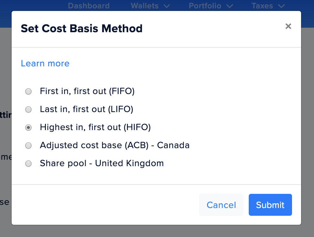Screen dimensions: 314x237
Task: Click the Portfolio nav label
Action: pyautogui.click(x=205, y=6)
